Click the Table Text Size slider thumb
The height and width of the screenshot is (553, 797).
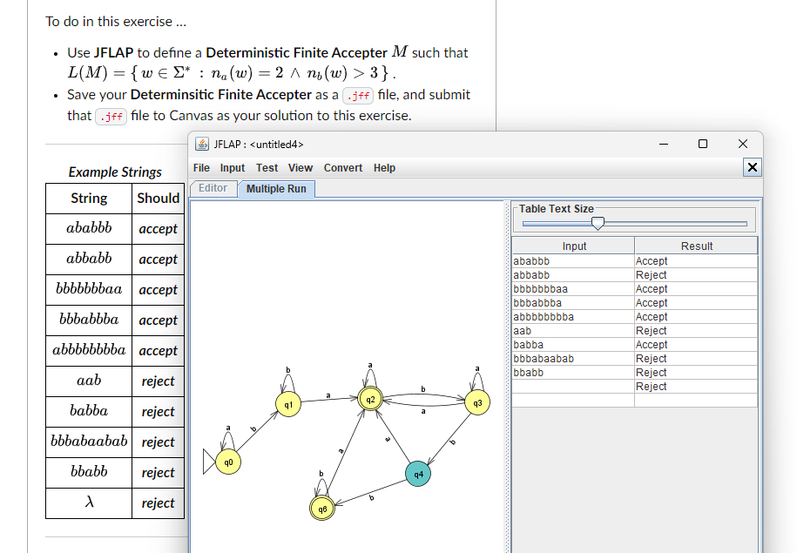click(598, 223)
